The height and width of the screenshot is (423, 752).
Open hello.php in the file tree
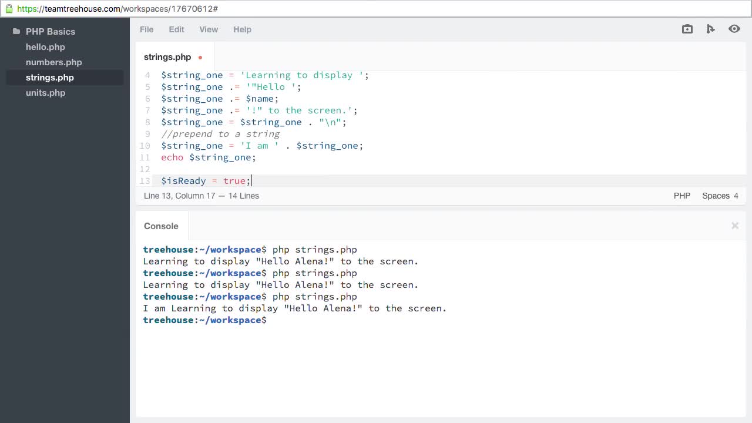click(x=45, y=47)
